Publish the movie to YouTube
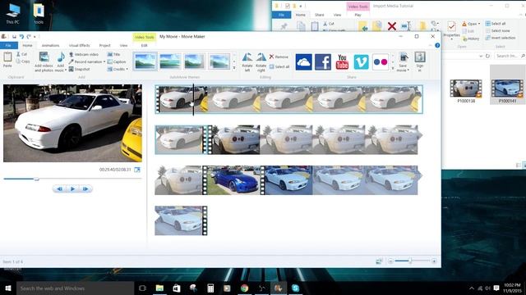The height and width of the screenshot is (295, 526). (342, 62)
